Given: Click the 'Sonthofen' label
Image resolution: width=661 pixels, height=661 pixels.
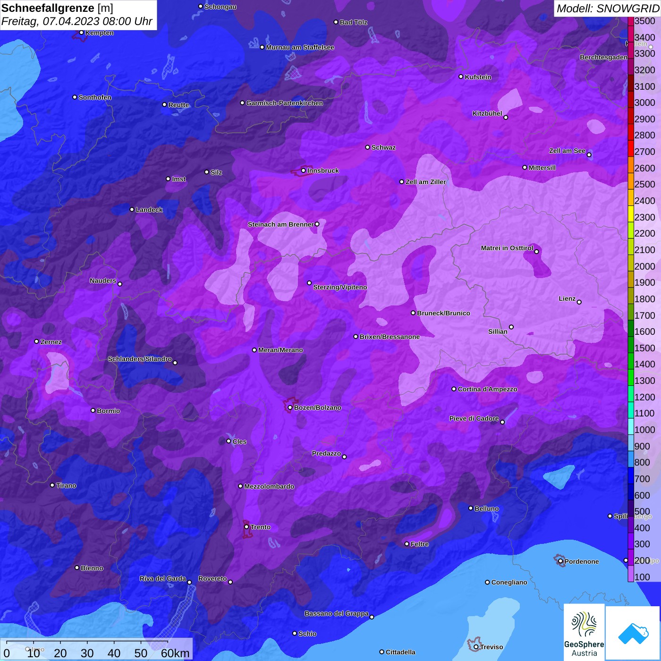Looking at the screenshot, I should point(95,97).
